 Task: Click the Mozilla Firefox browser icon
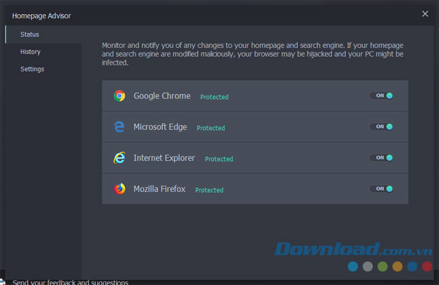click(x=120, y=189)
